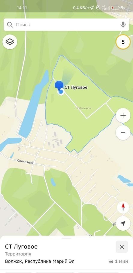Open the traffic level 5 indicator

click(x=123, y=42)
